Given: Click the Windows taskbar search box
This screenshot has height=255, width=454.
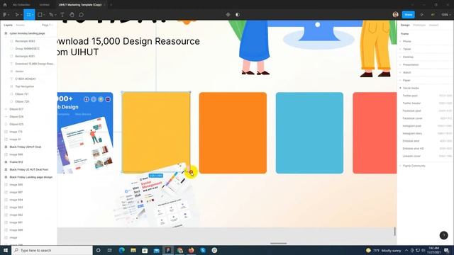Looking at the screenshot, I should click(52, 250).
